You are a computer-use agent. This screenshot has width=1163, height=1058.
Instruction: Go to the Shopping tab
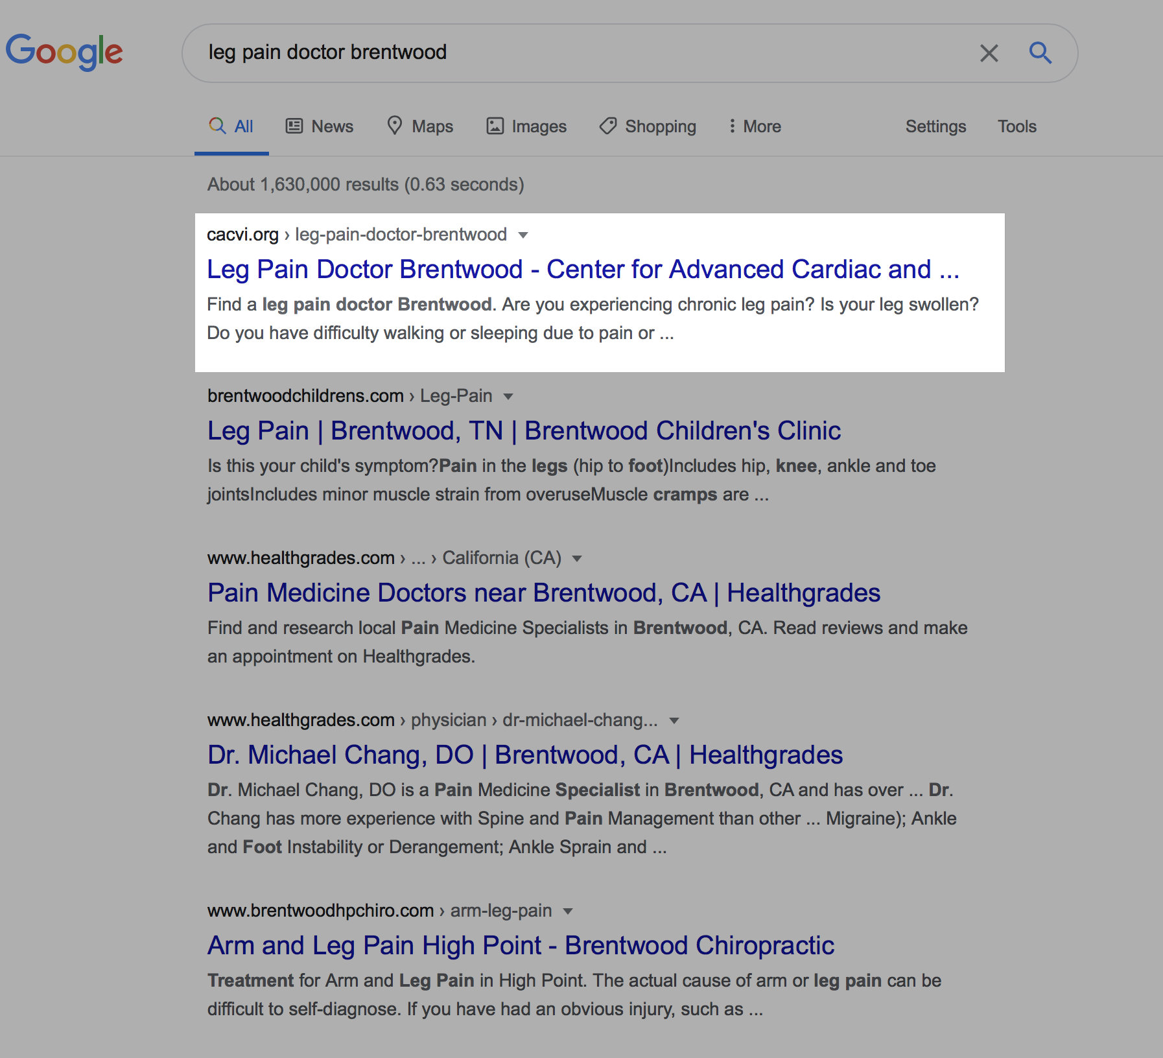pyautogui.click(x=648, y=126)
